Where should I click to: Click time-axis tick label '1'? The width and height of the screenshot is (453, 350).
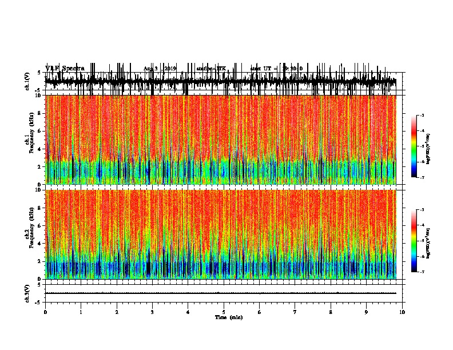(81, 312)
